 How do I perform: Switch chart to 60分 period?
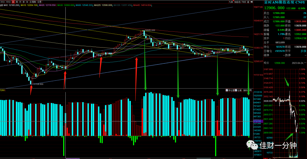point(9,2)
